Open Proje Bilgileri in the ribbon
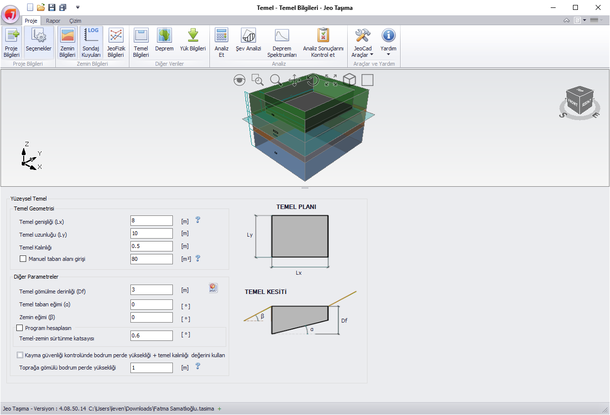 click(11, 43)
